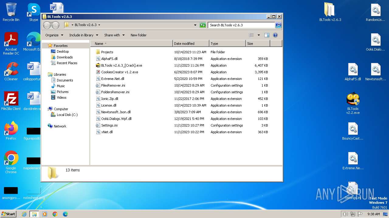Open Explorer help question mark button

coord(275,35)
